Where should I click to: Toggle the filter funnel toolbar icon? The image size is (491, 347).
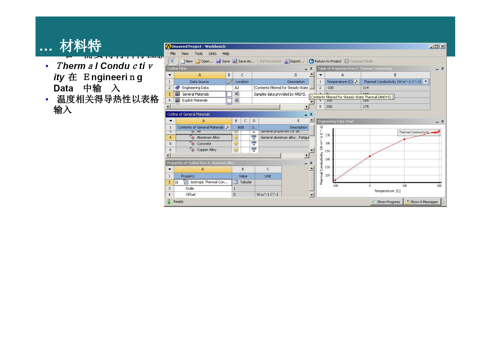[172, 61]
